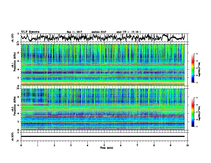The height and width of the screenshot is (163, 211).
Task: Click the ch.2 spectrogram plot
Action: 103,109
